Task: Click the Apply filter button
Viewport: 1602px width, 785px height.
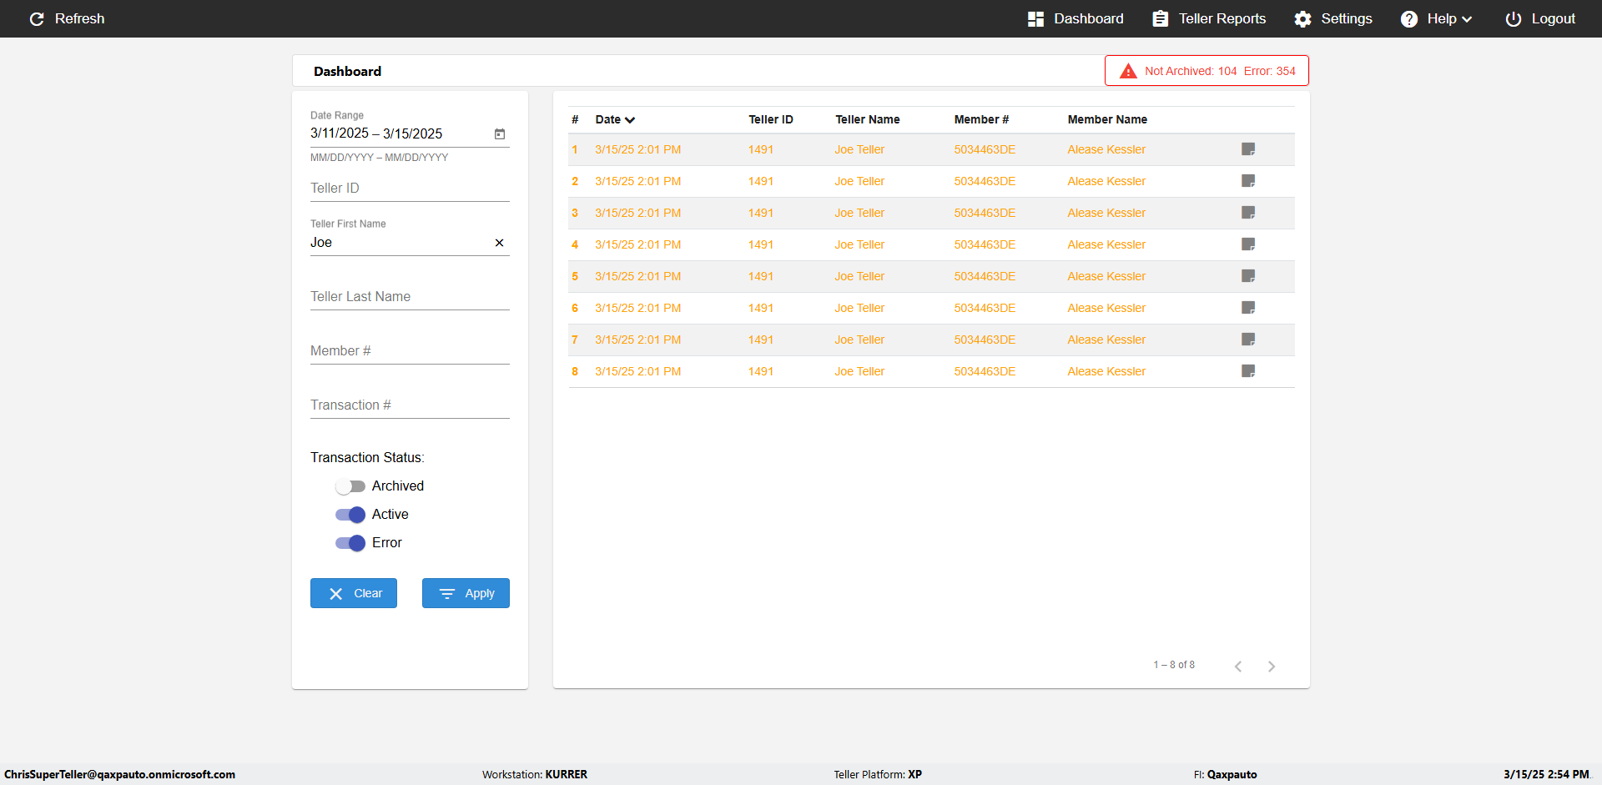Action: coord(466,593)
